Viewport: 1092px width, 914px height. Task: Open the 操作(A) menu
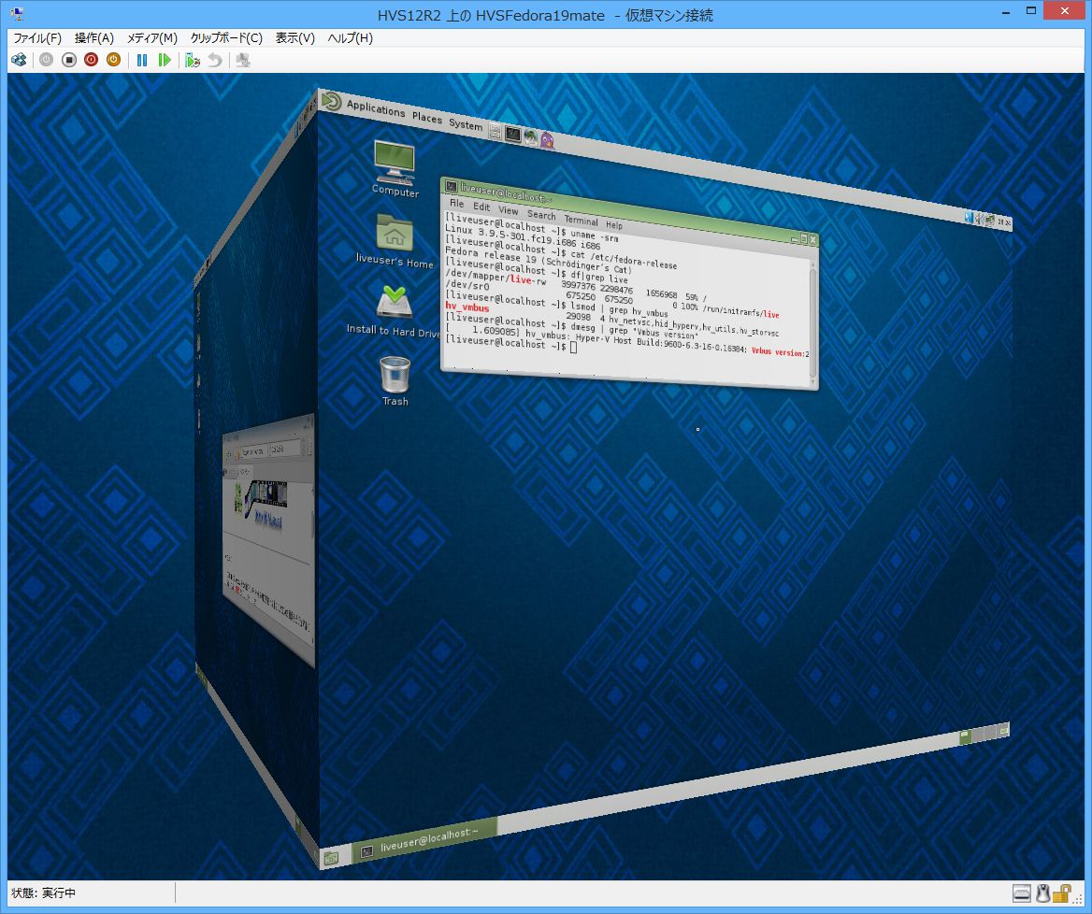point(94,38)
